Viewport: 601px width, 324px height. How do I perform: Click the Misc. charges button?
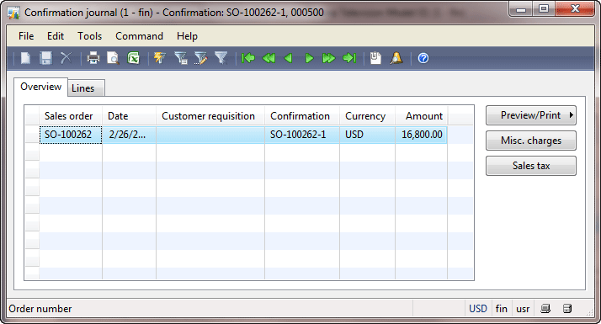click(531, 141)
